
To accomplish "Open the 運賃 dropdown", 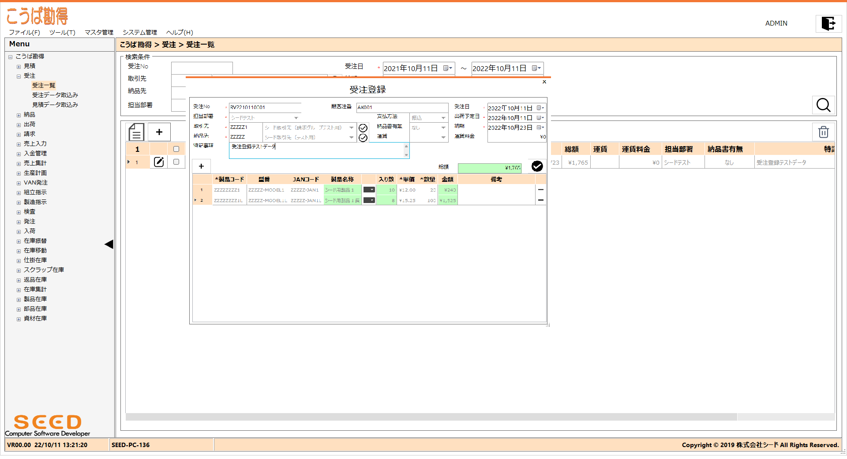I will [x=443, y=137].
